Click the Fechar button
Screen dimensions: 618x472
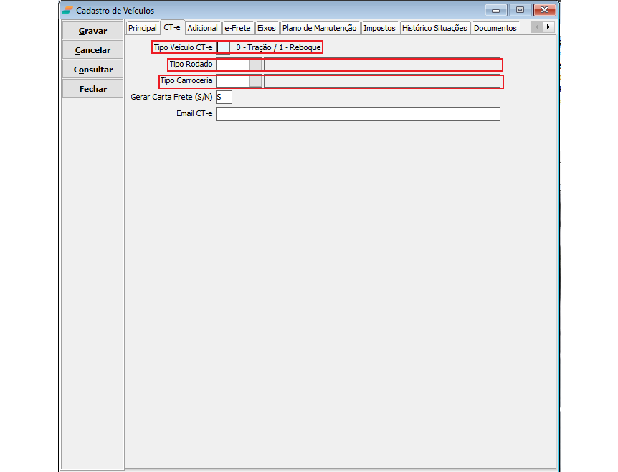coord(92,89)
